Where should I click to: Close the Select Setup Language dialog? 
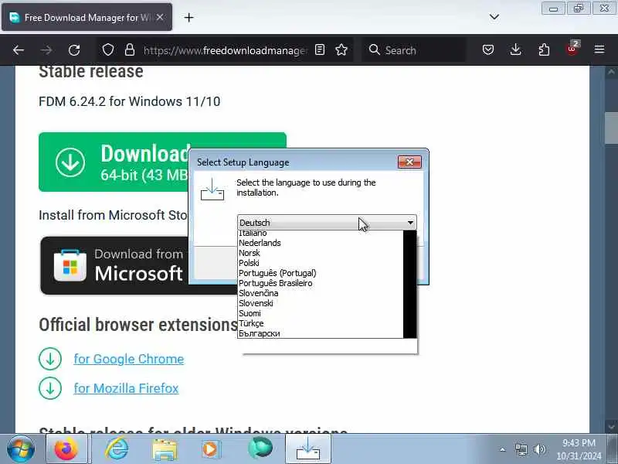409,162
